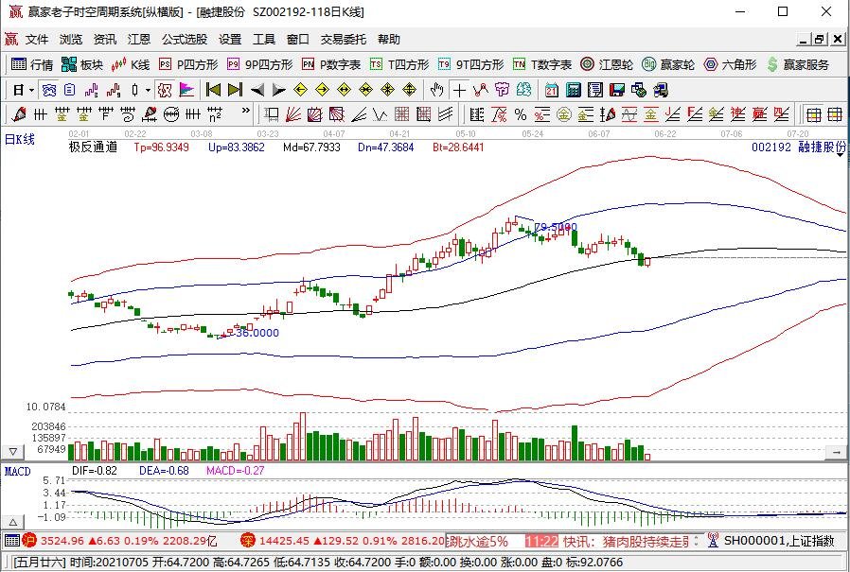Click the keyboard icon in status bar
850x572 pixels.
[12, 541]
